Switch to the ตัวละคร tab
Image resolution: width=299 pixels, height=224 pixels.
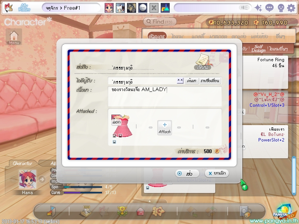[x=157, y=36]
